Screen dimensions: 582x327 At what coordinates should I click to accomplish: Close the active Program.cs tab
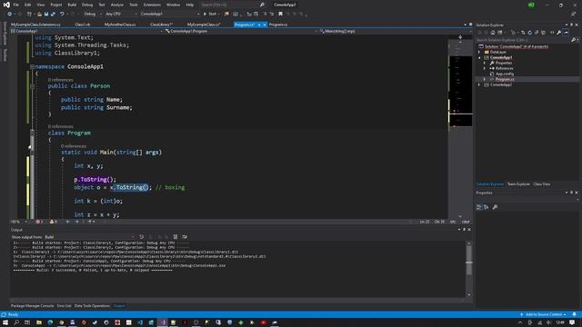(265, 25)
